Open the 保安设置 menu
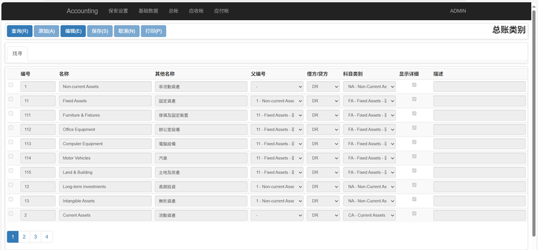The height and width of the screenshot is (250, 538). [x=118, y=11]
